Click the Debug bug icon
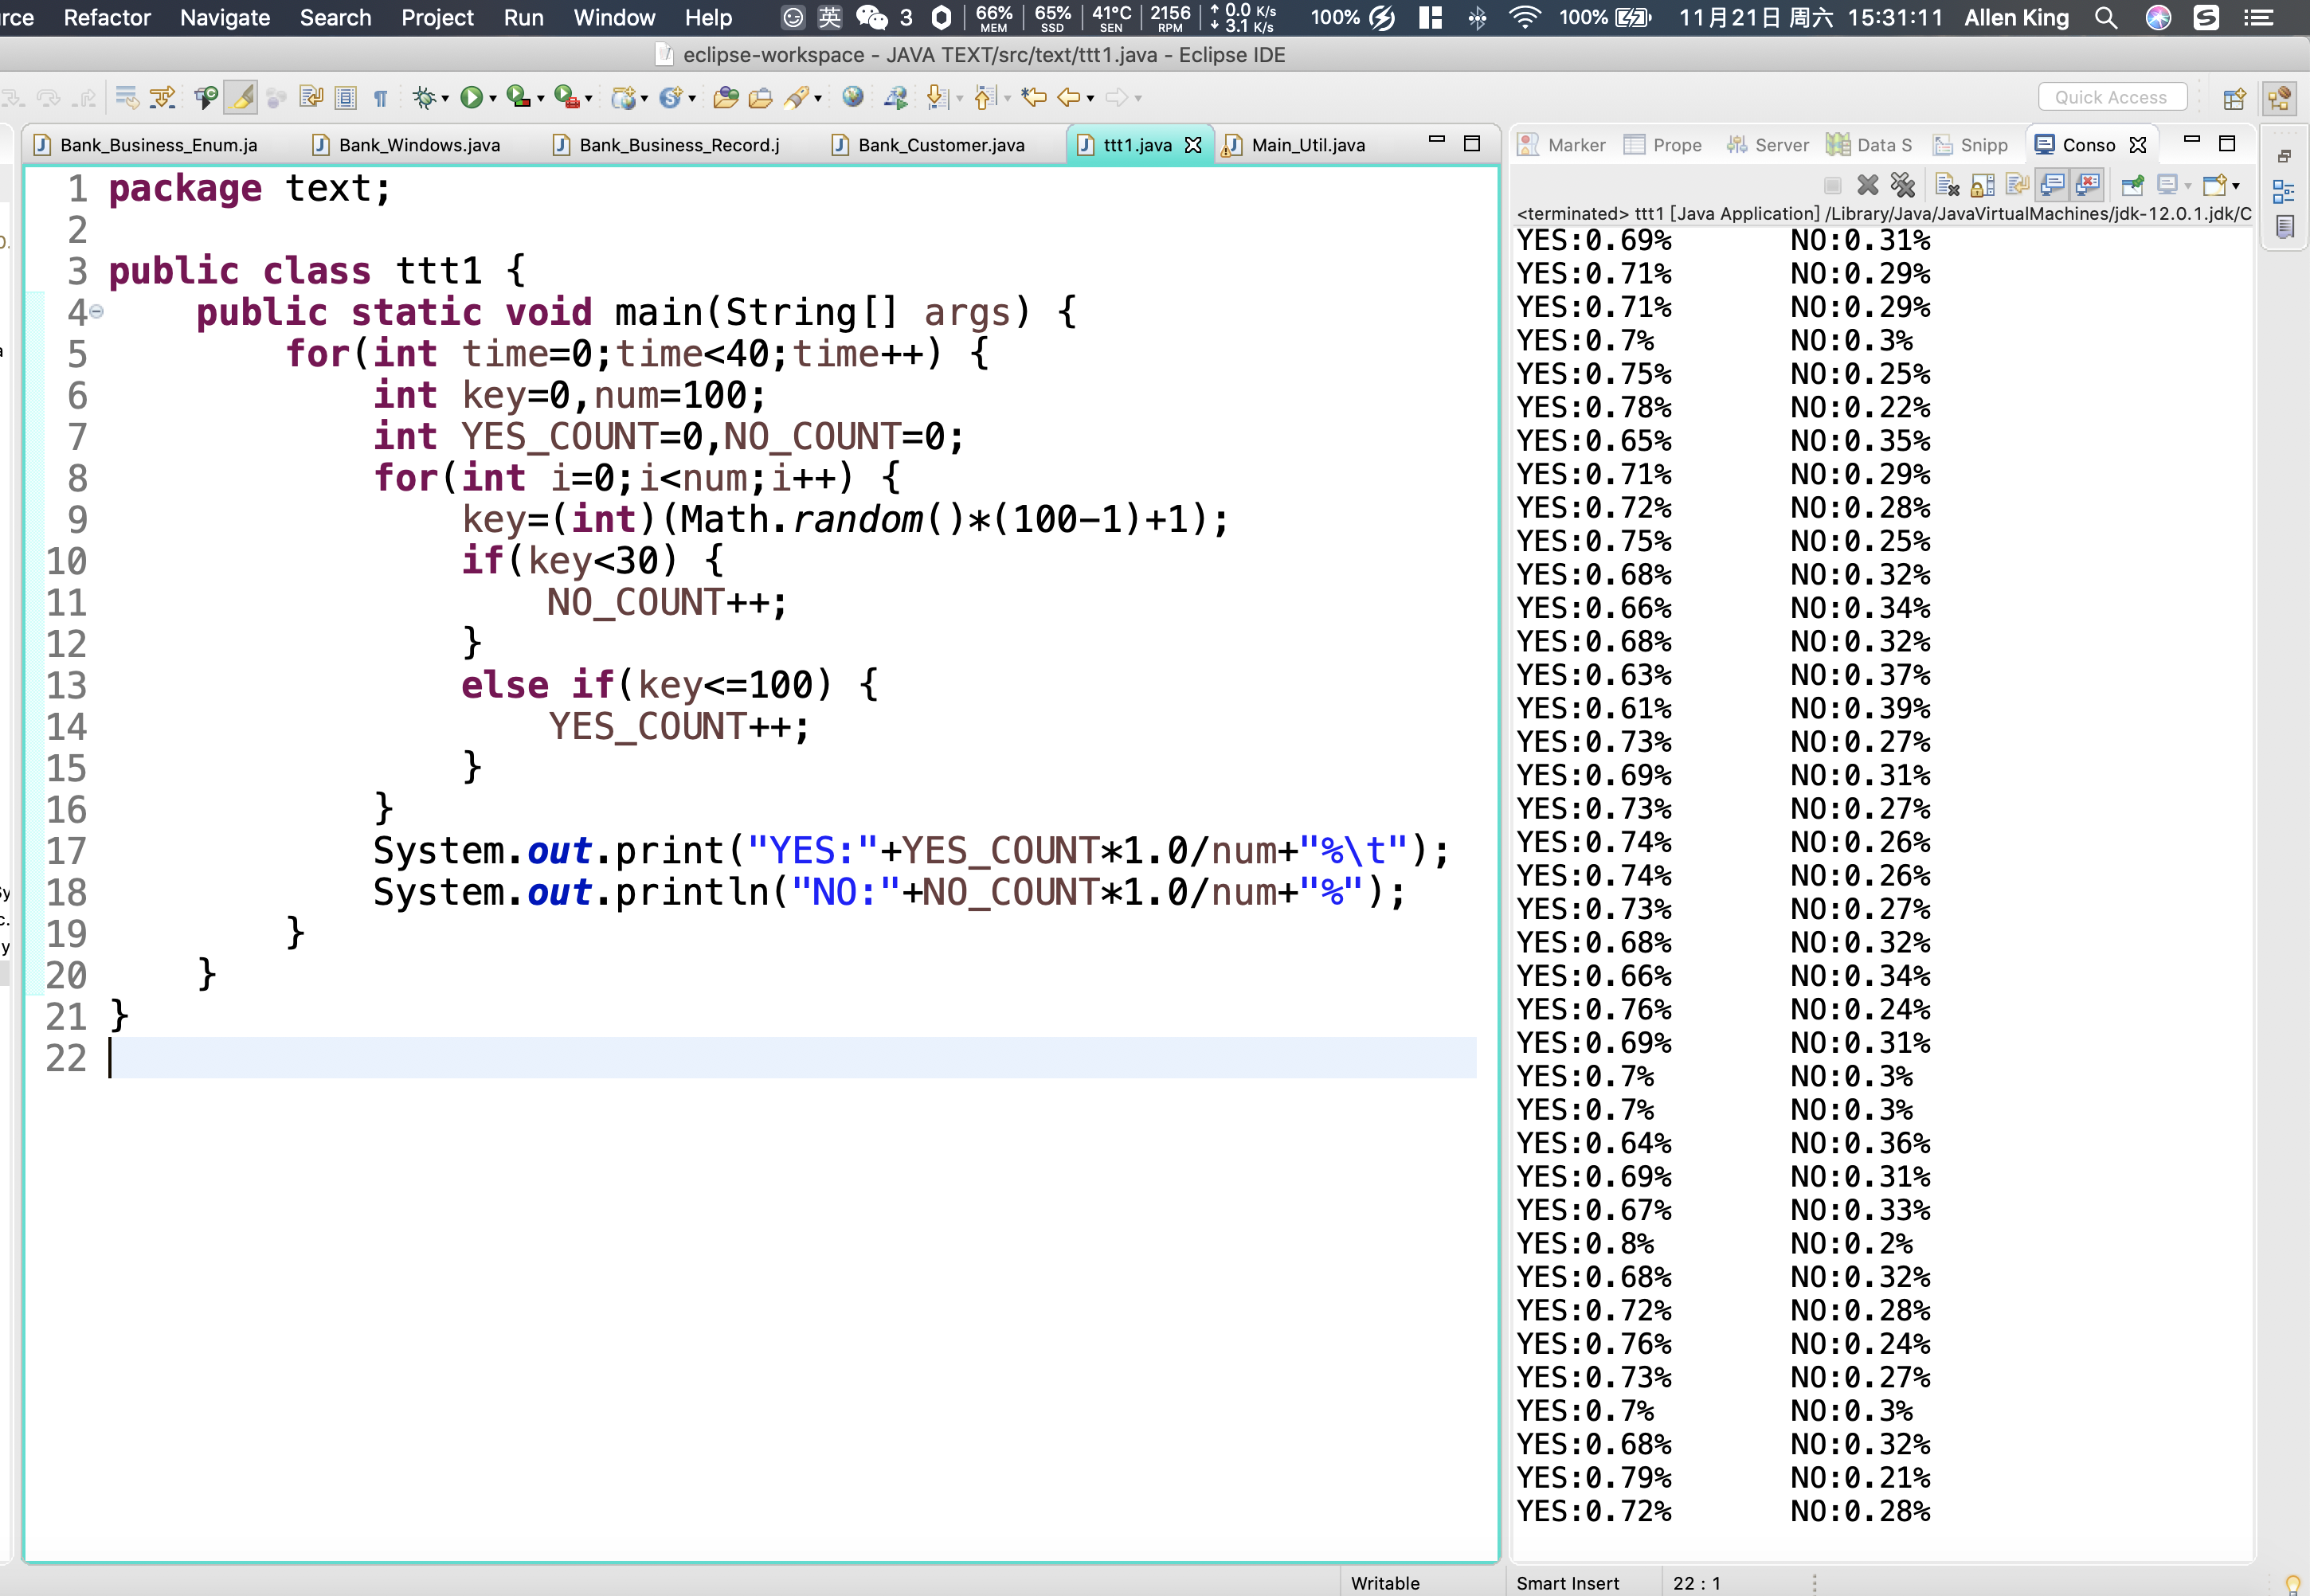The width and height of the screenshot is (2310, 1596). click(424, 98)
